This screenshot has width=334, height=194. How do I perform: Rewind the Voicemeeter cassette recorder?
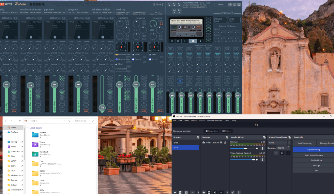pos(172,41)
